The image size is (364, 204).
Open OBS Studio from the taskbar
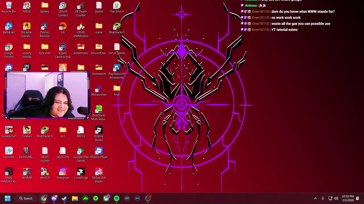[148, 198]
